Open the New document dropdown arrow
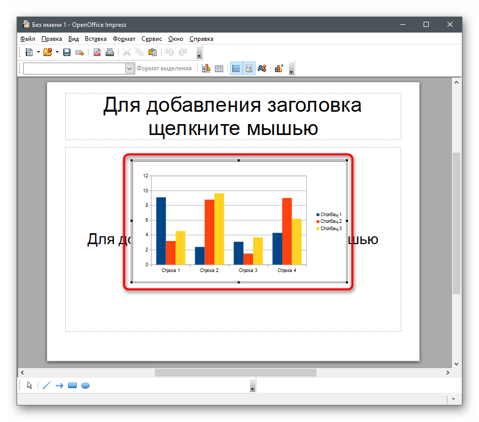 tap(38, 52)
